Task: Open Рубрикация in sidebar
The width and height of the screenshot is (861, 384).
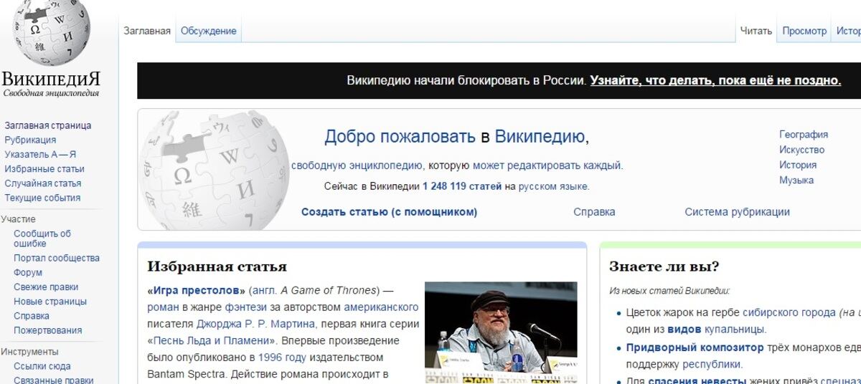Action: [30, 140]
